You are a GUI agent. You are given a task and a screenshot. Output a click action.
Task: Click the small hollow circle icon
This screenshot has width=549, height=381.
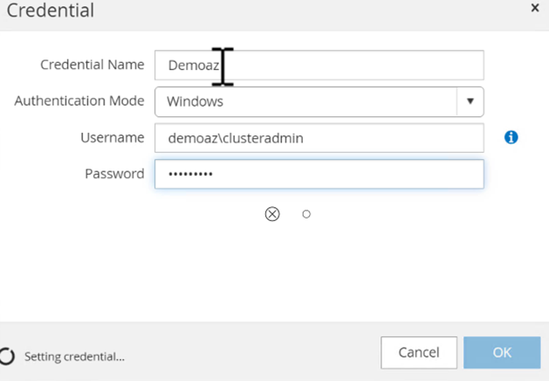(306, 214)
